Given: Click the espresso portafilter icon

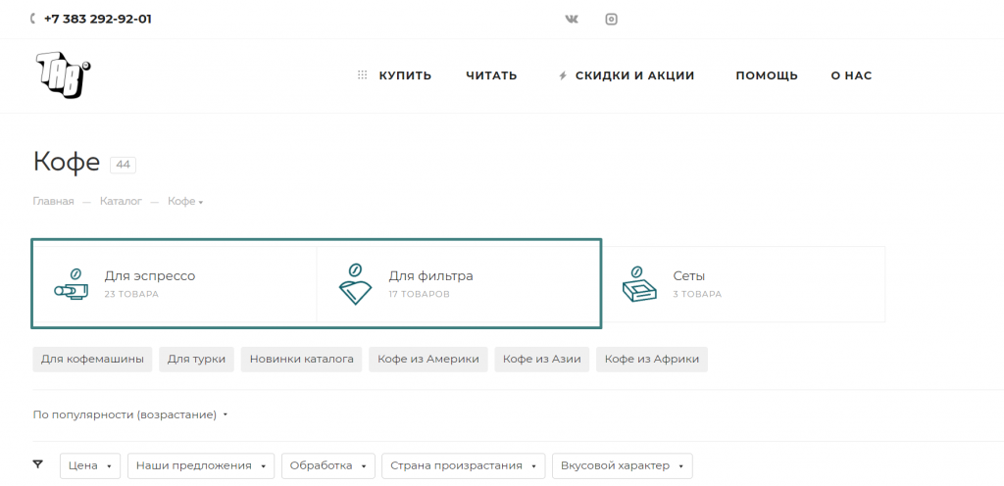Looking at the screenshot, I should pyautogui.click(x=71, y=283).
